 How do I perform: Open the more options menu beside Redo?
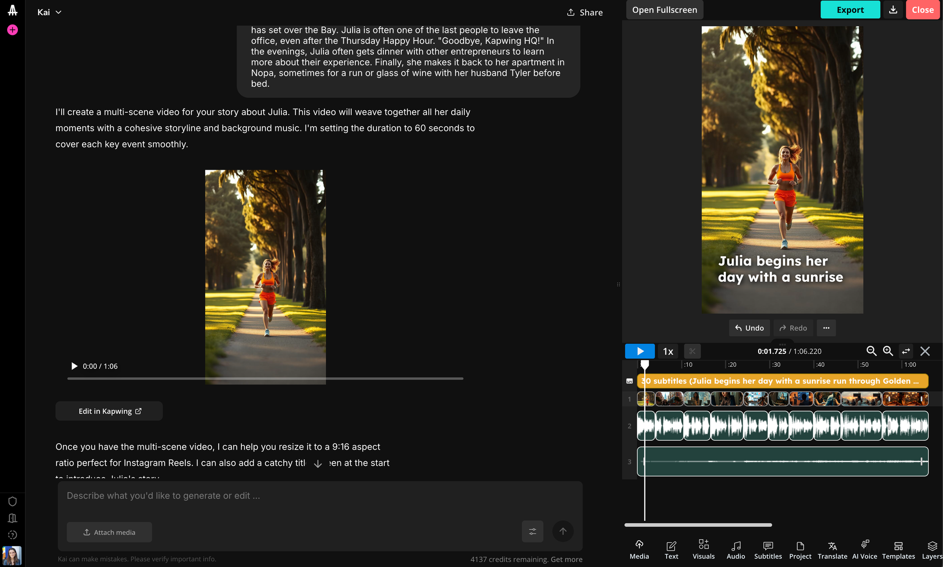[x=826, y=328]
